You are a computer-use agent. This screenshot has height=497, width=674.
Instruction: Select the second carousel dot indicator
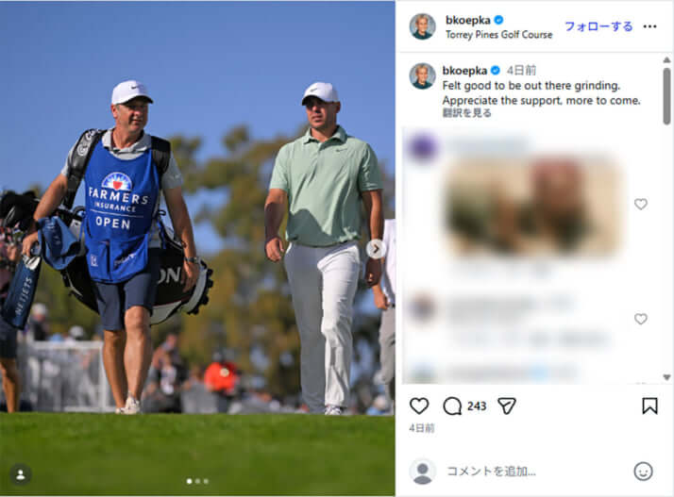[198, 482]
